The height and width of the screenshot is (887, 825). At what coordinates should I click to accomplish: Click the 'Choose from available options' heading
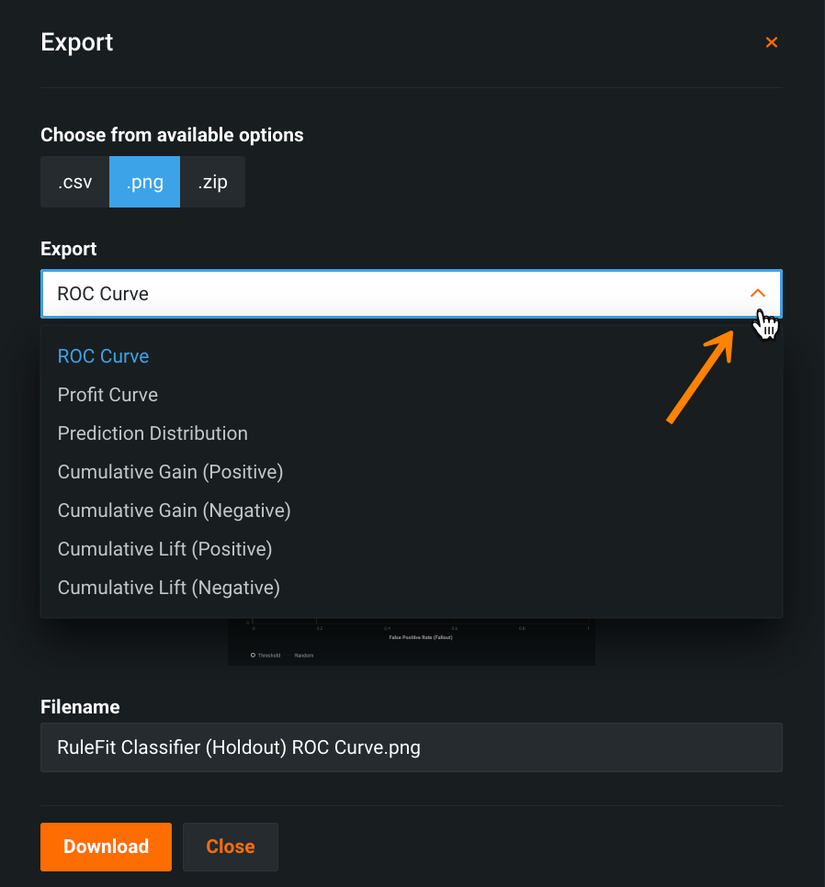(172, 135)
